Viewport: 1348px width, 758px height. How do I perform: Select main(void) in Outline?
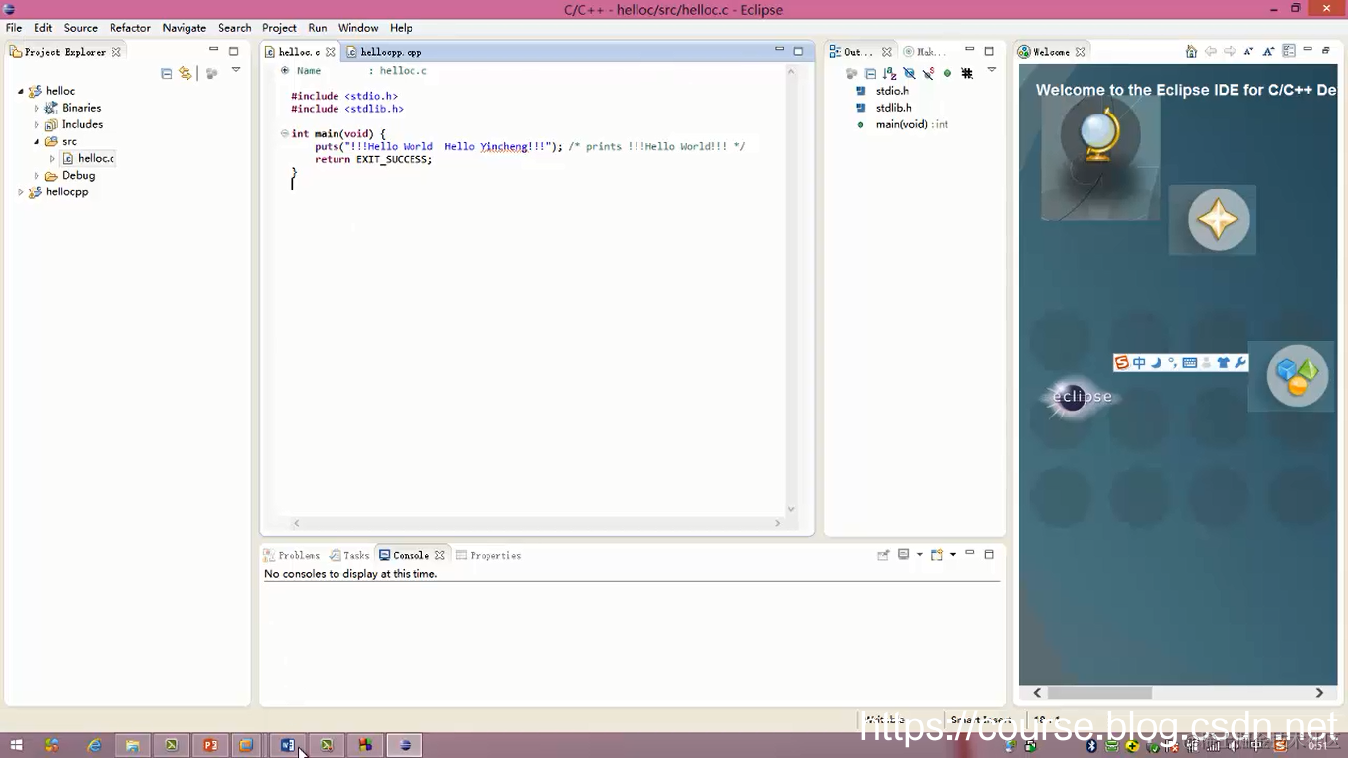(901, 124)
